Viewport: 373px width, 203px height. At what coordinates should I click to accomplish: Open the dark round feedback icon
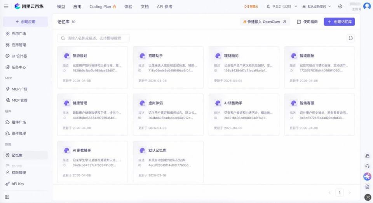click(368, 197)
